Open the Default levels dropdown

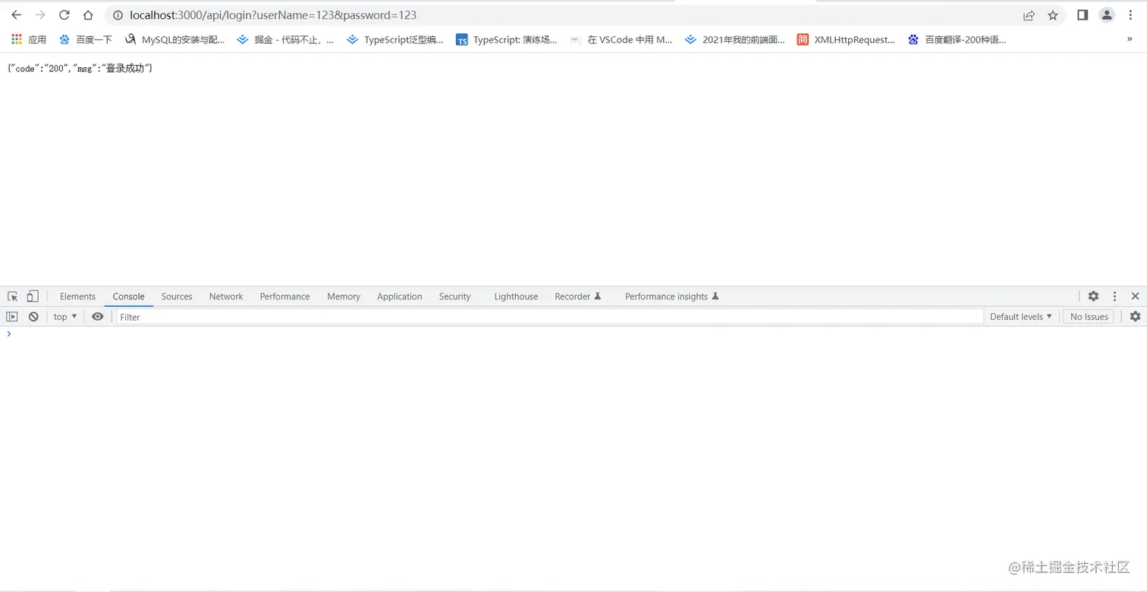point(1021,317)
